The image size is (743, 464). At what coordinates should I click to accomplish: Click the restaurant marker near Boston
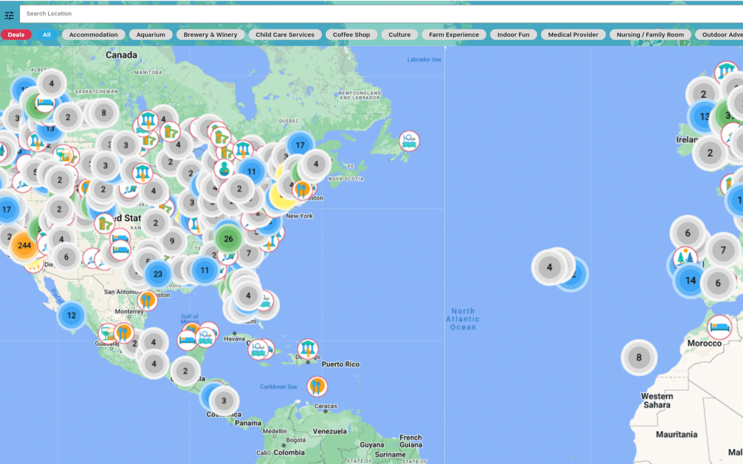pyautogui.click(x=302, y=190)
